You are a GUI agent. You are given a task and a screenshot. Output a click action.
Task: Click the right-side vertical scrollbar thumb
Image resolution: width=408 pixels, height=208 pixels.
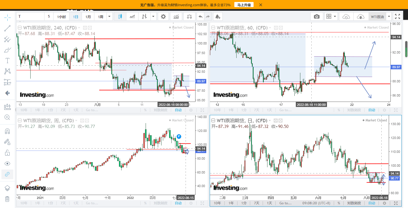coord(406,49)
